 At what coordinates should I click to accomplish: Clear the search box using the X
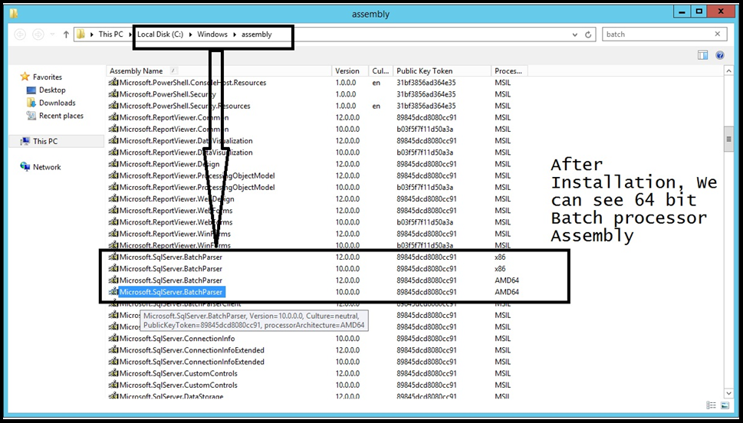tap(718, 34)
